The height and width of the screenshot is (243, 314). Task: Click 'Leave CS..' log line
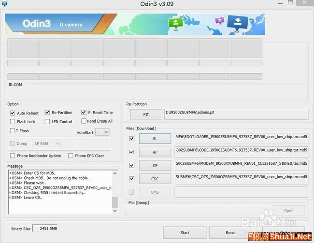pyautogui.click(x=26, y=198)
